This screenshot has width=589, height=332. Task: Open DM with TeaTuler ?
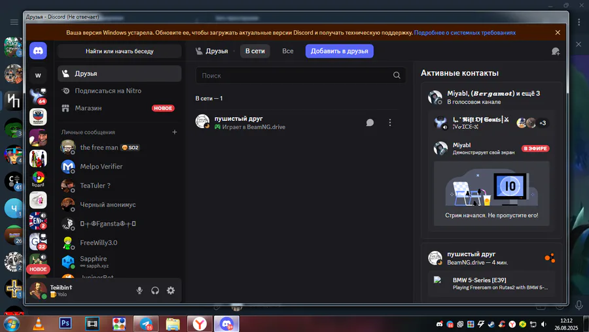[120, 186]
